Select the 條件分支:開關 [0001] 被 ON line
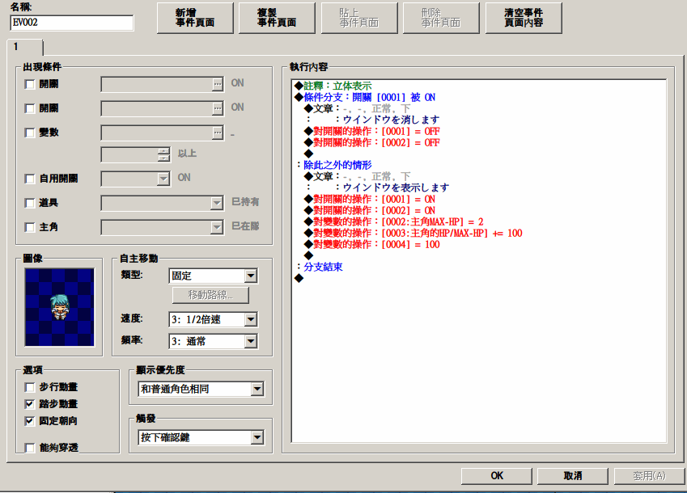Screen dimensions: 687x493 click(x=365, y=97)
